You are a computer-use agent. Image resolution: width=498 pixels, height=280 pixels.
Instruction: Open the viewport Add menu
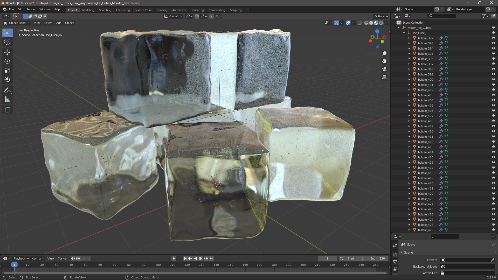59,23
